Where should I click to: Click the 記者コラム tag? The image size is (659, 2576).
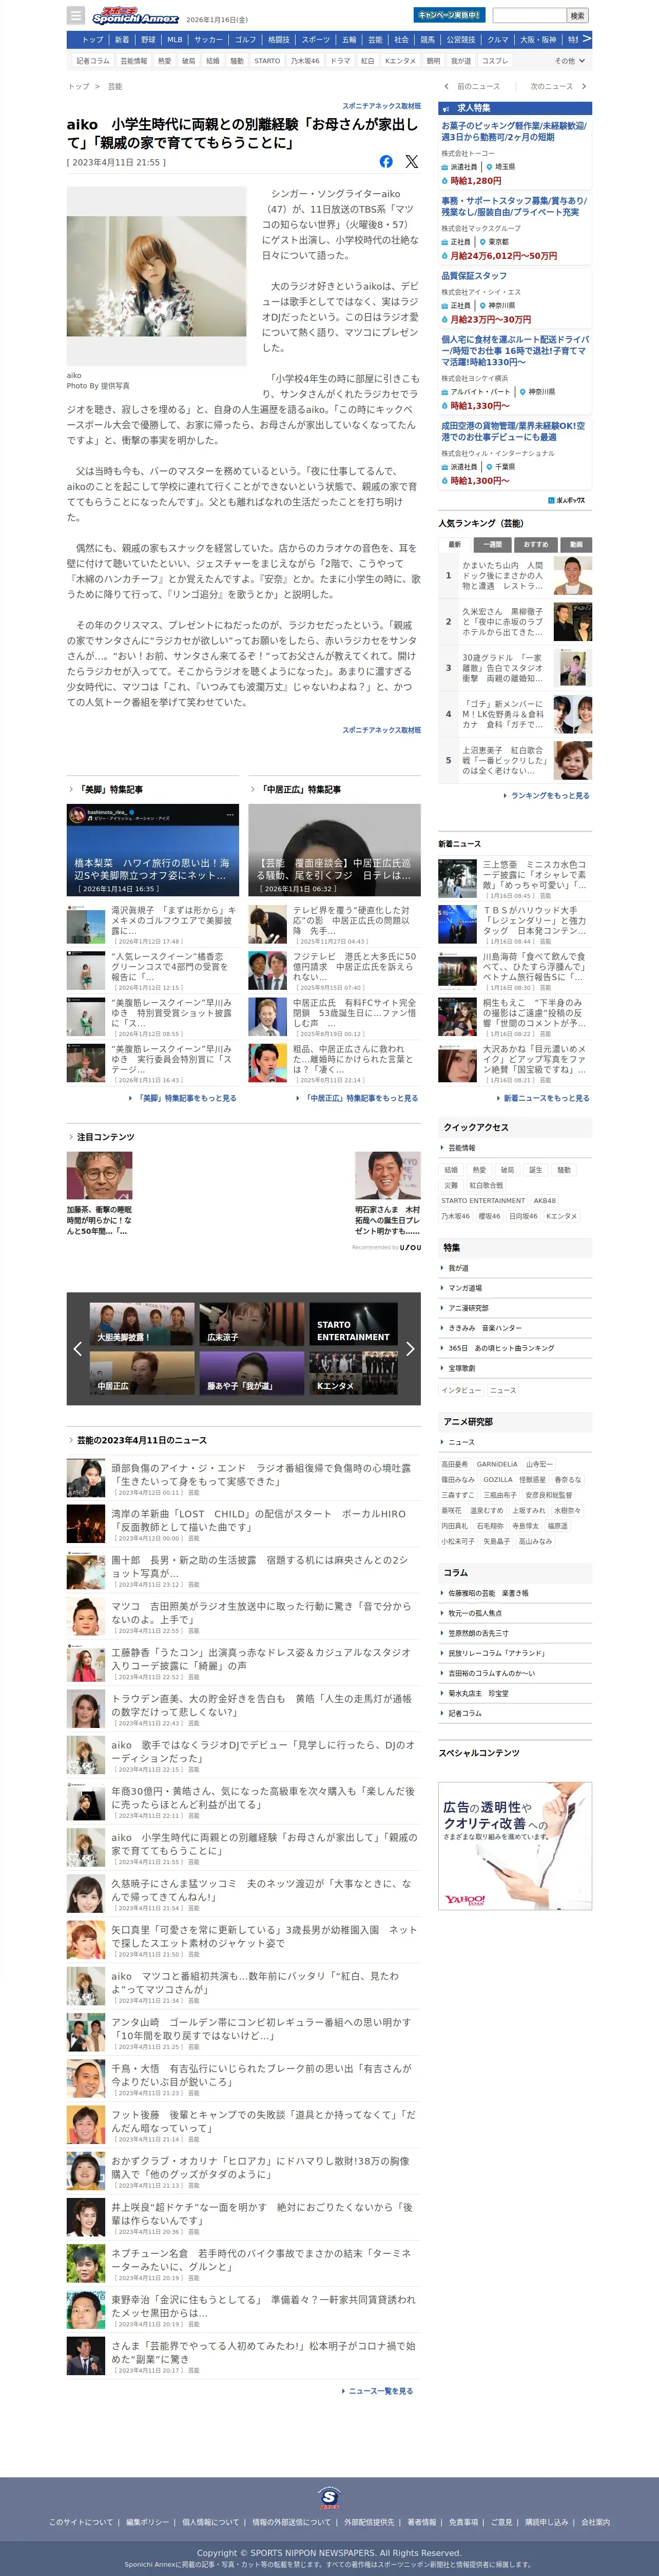tap(93, 61)
